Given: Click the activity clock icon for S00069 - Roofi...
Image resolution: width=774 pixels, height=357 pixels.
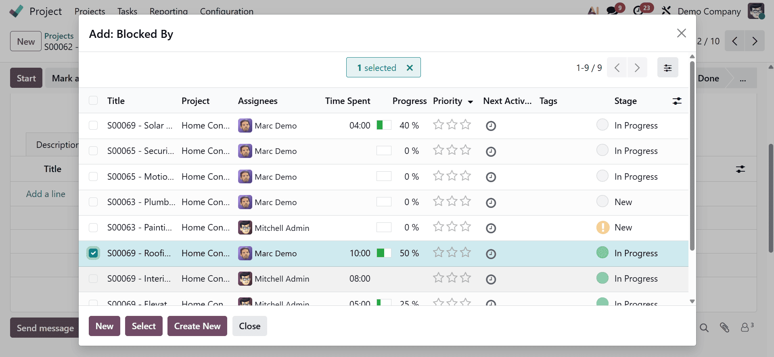Looking at the screenshot, I should point(491,254).
